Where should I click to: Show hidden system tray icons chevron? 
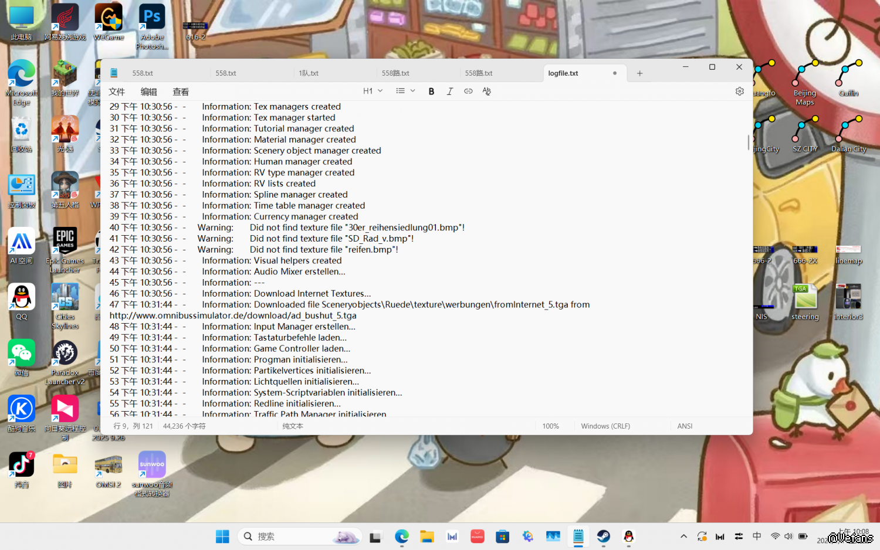coord(683,536)
